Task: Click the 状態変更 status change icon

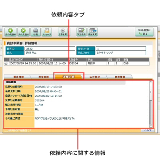Action: point(63,32)
